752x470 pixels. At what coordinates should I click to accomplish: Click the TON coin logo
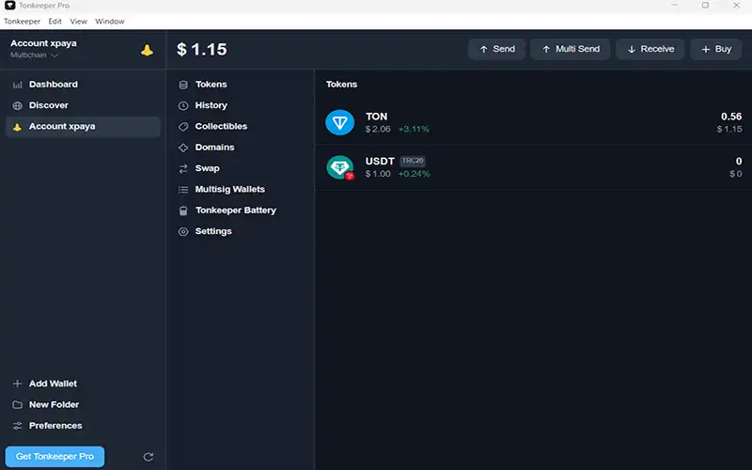pos(340,122)
